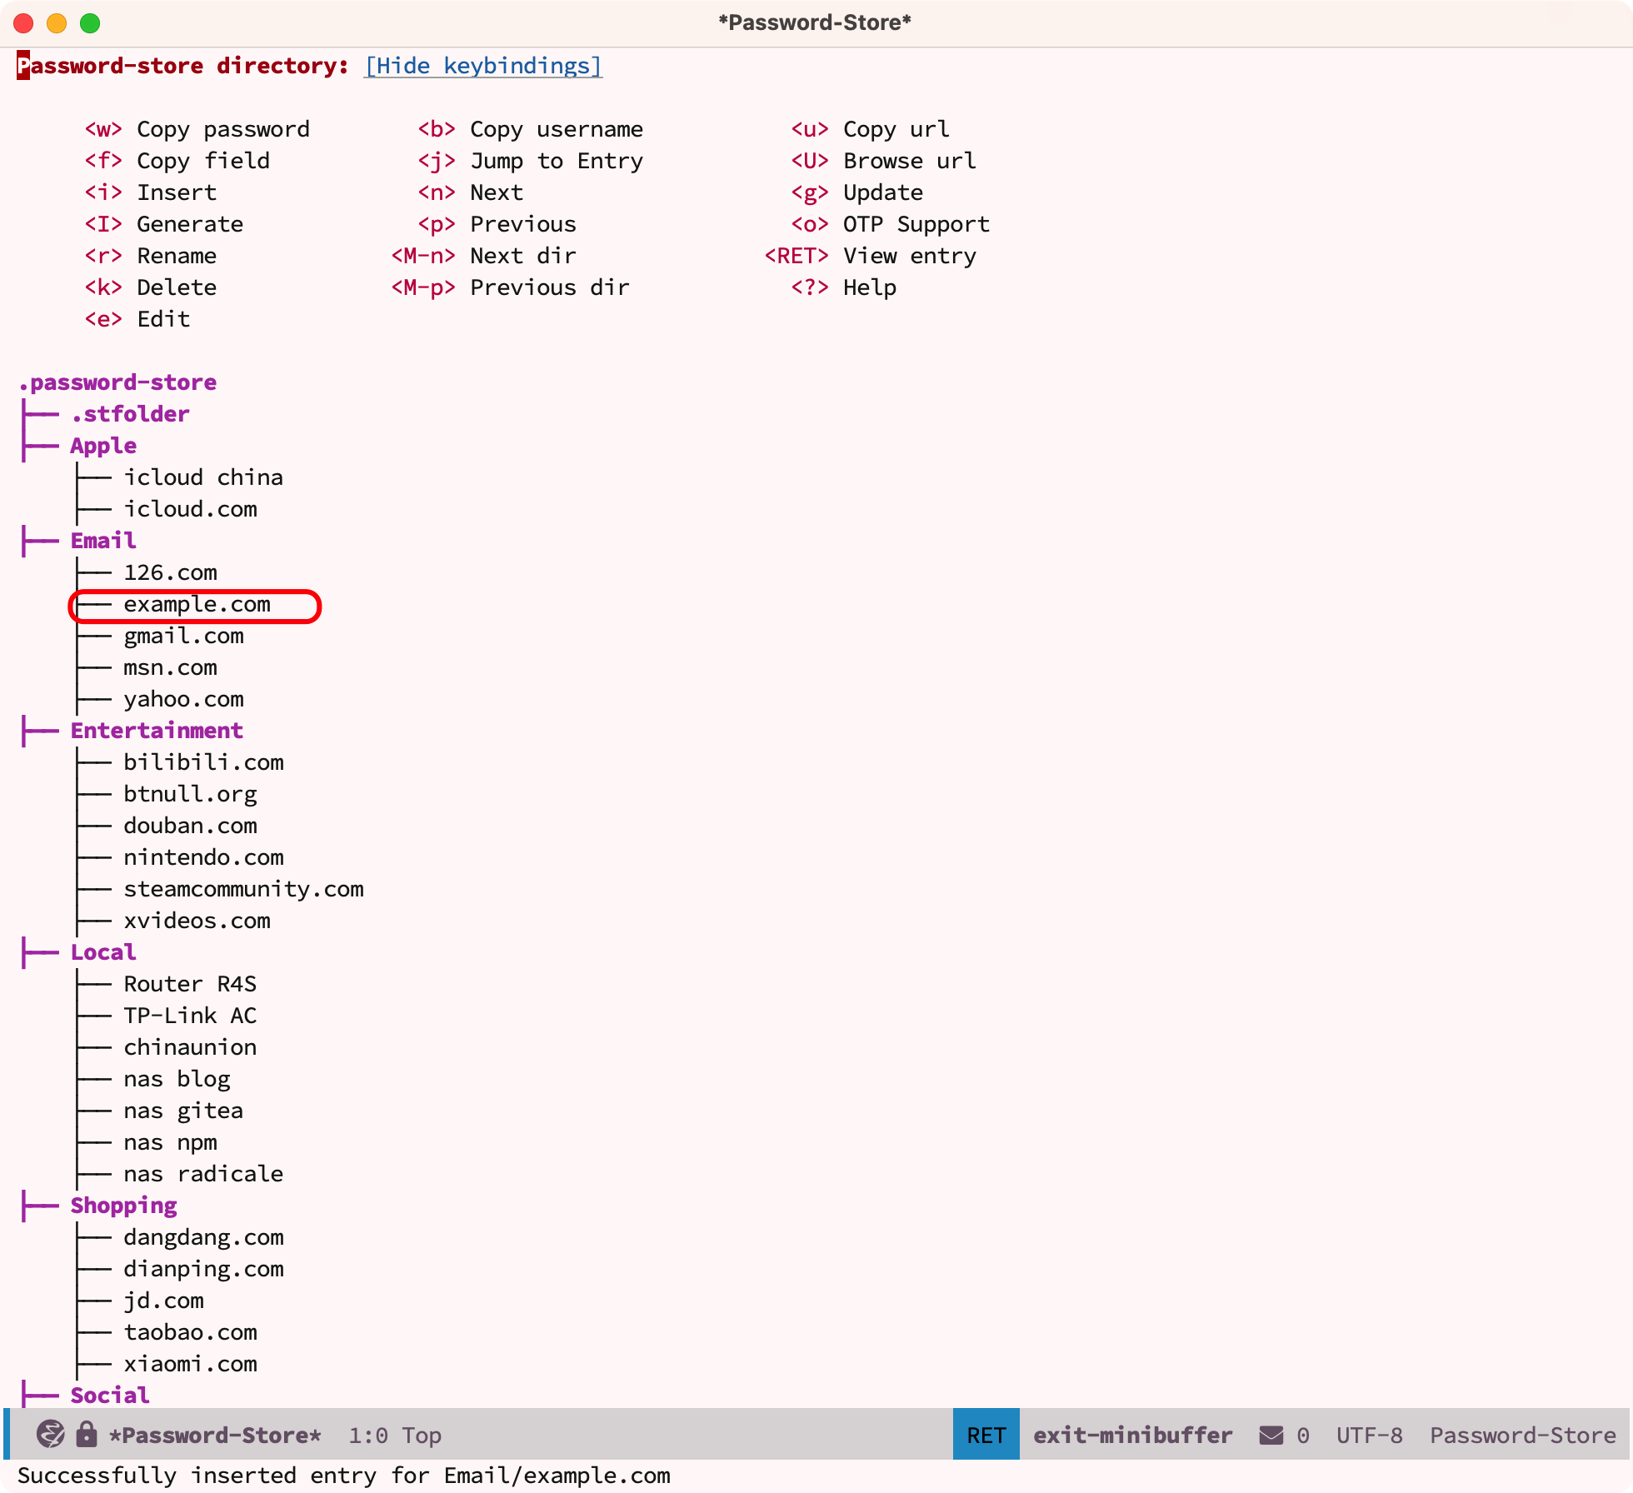Click the Next dir keybinding text
The height and width of the screenshot is (1493, 1633).
tap(523, 256)
